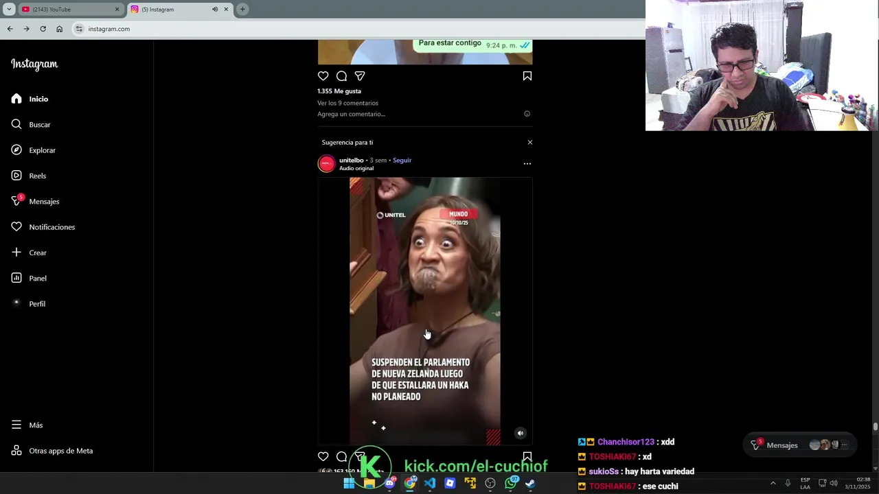This screenshot has height=494, width=879.
Task: Open the unitelbo username link
Action: click(x=351, y=161)
